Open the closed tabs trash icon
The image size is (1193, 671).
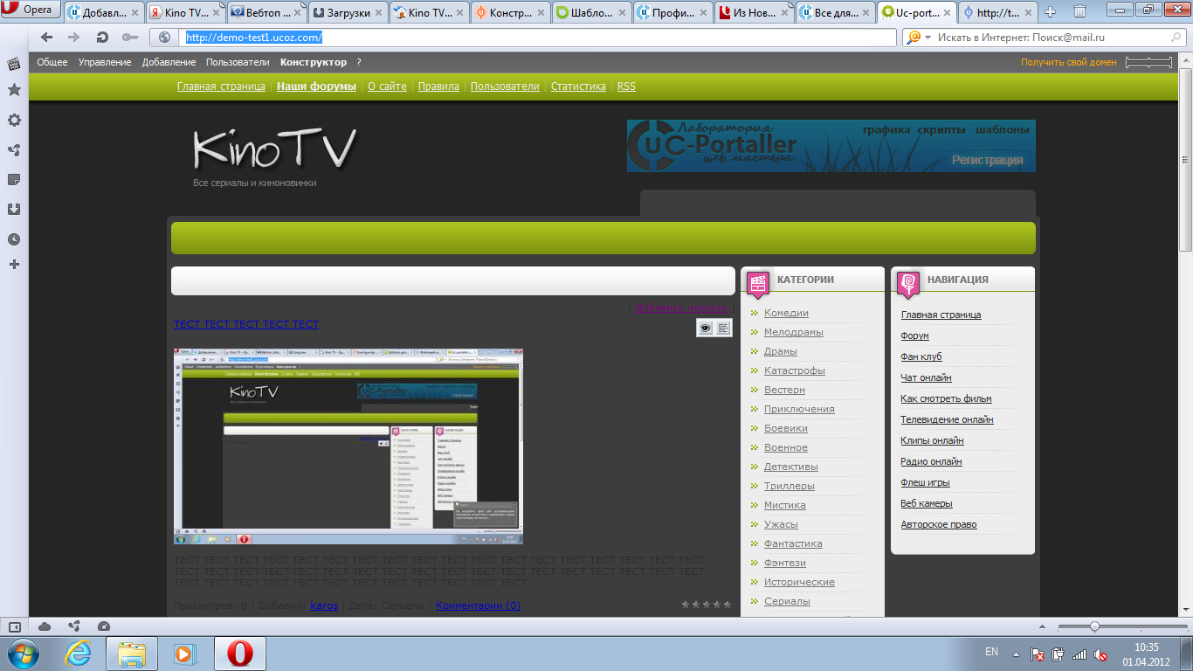pos(1079,12)
